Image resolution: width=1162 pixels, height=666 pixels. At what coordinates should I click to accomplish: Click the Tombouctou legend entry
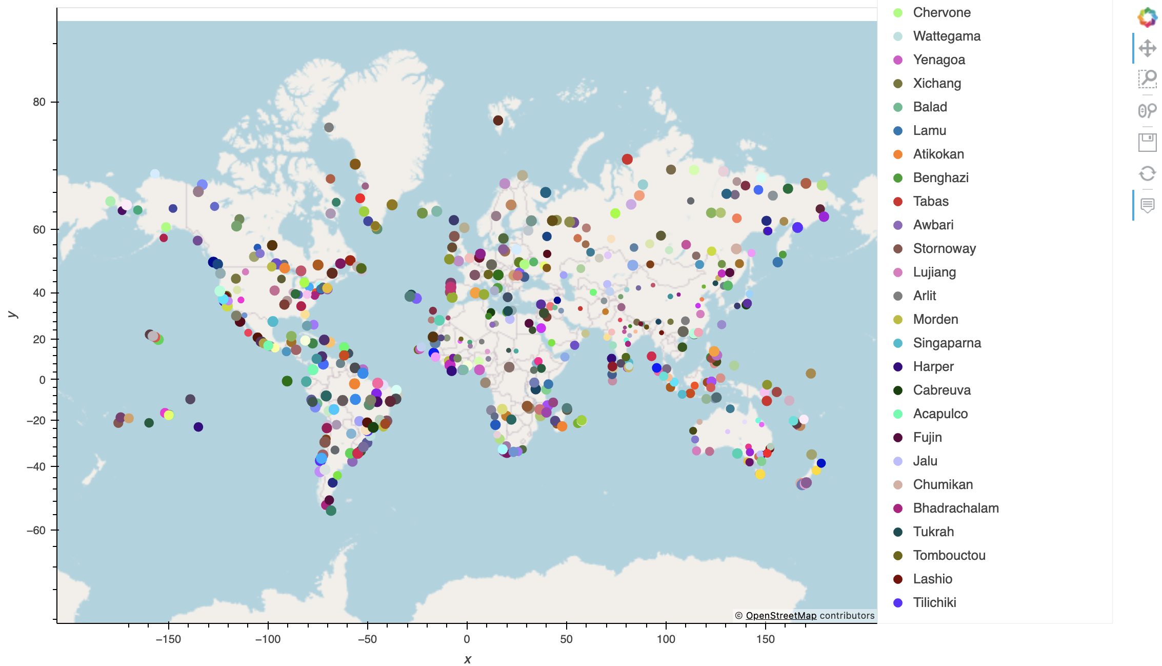949,556
